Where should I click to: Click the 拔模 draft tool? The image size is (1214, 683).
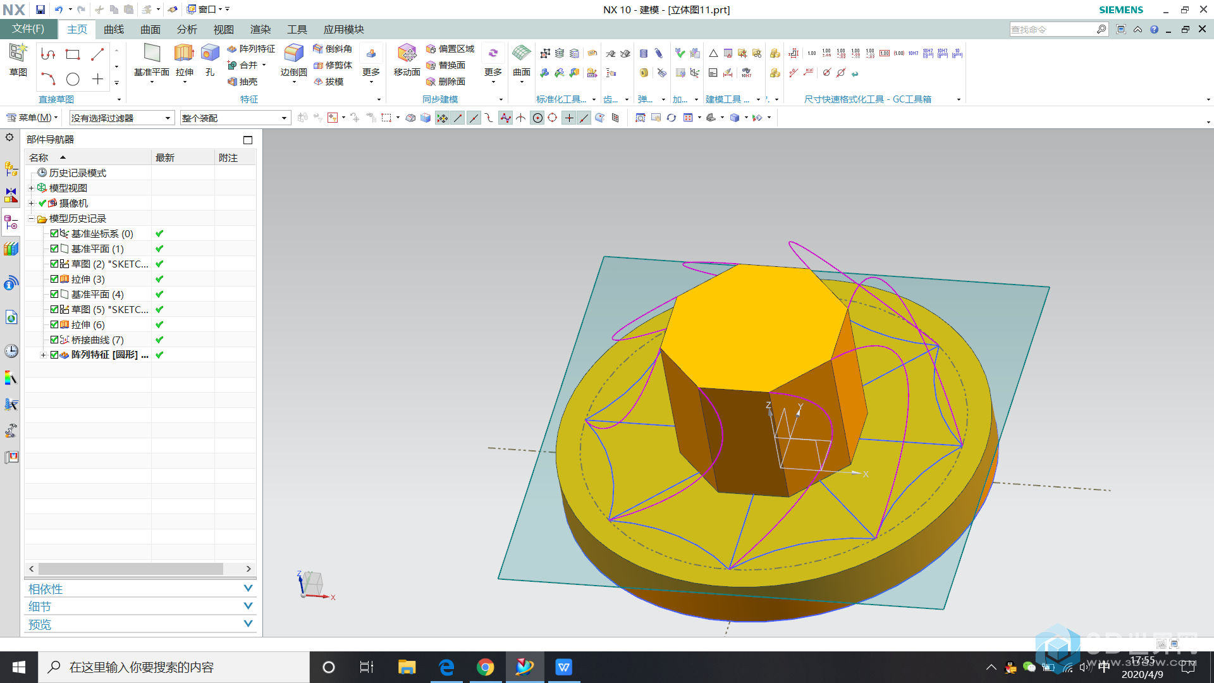pos(329,82)
